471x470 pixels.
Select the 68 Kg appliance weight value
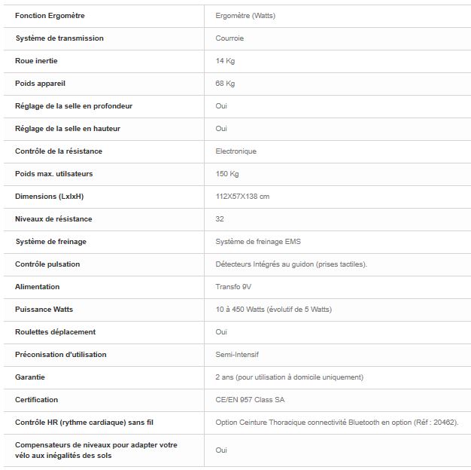click(x=225, y=84)
